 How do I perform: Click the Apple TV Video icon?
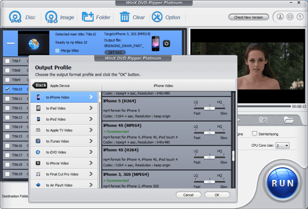pyautogui.click(x=38, y=130)
